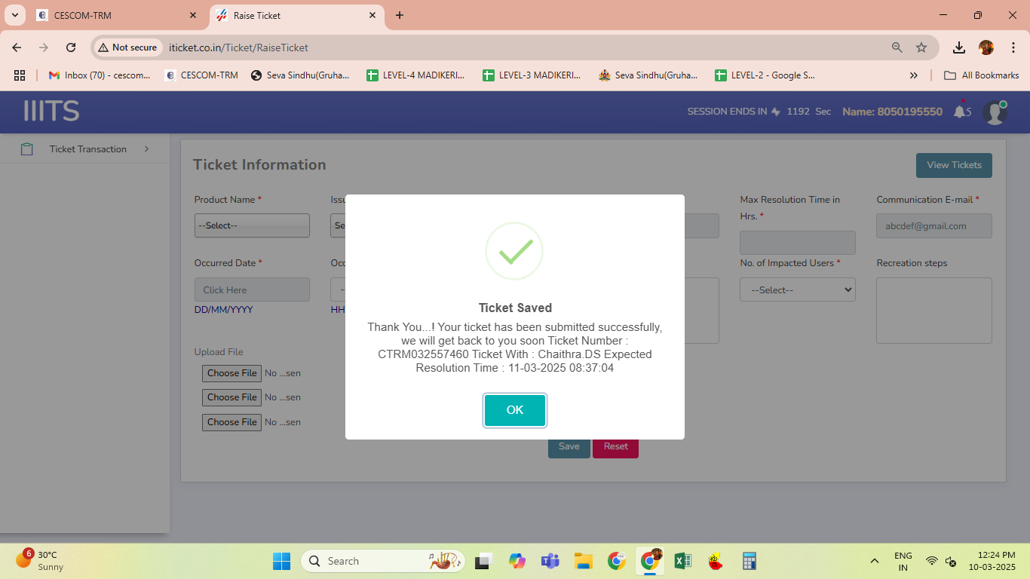This screenshot has height=579, width=1030.
Task: Open the LEVEL-4 MADIKERI bookmark
Action: tap(415, 75)
